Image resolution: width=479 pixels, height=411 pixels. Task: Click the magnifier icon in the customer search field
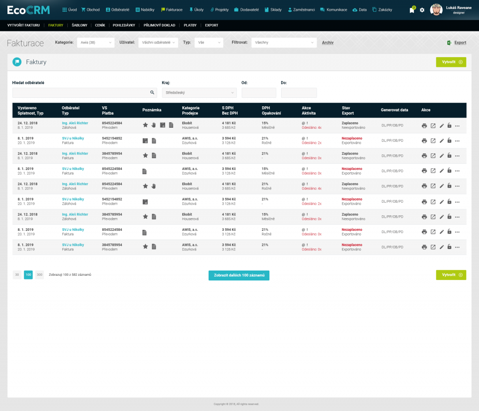[x=152, y=93]
